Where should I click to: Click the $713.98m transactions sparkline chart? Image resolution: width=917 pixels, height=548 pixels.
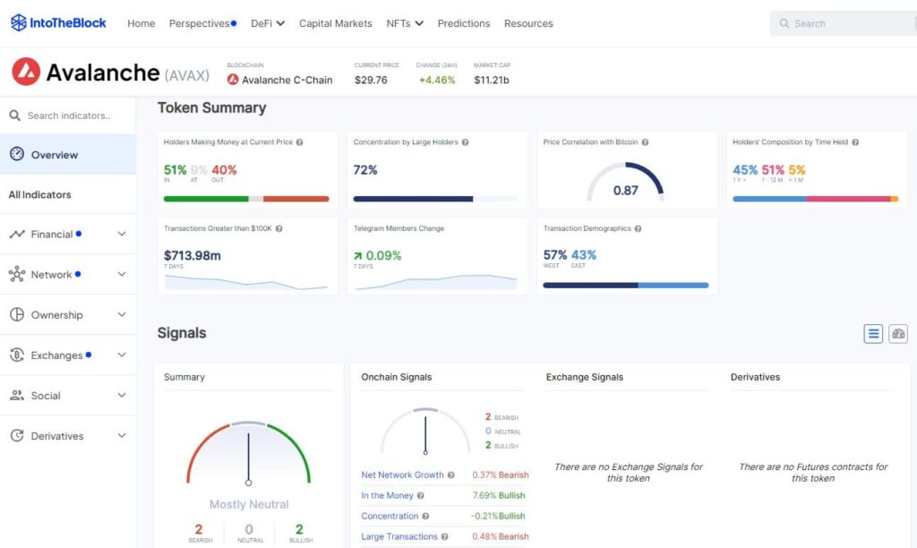pos(246,282)
